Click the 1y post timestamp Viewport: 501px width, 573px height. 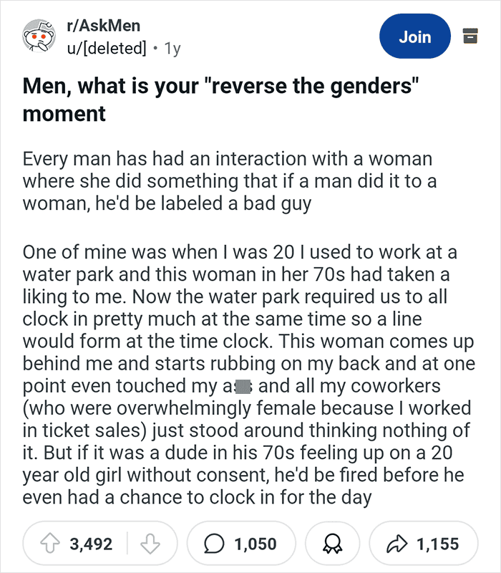172,48
